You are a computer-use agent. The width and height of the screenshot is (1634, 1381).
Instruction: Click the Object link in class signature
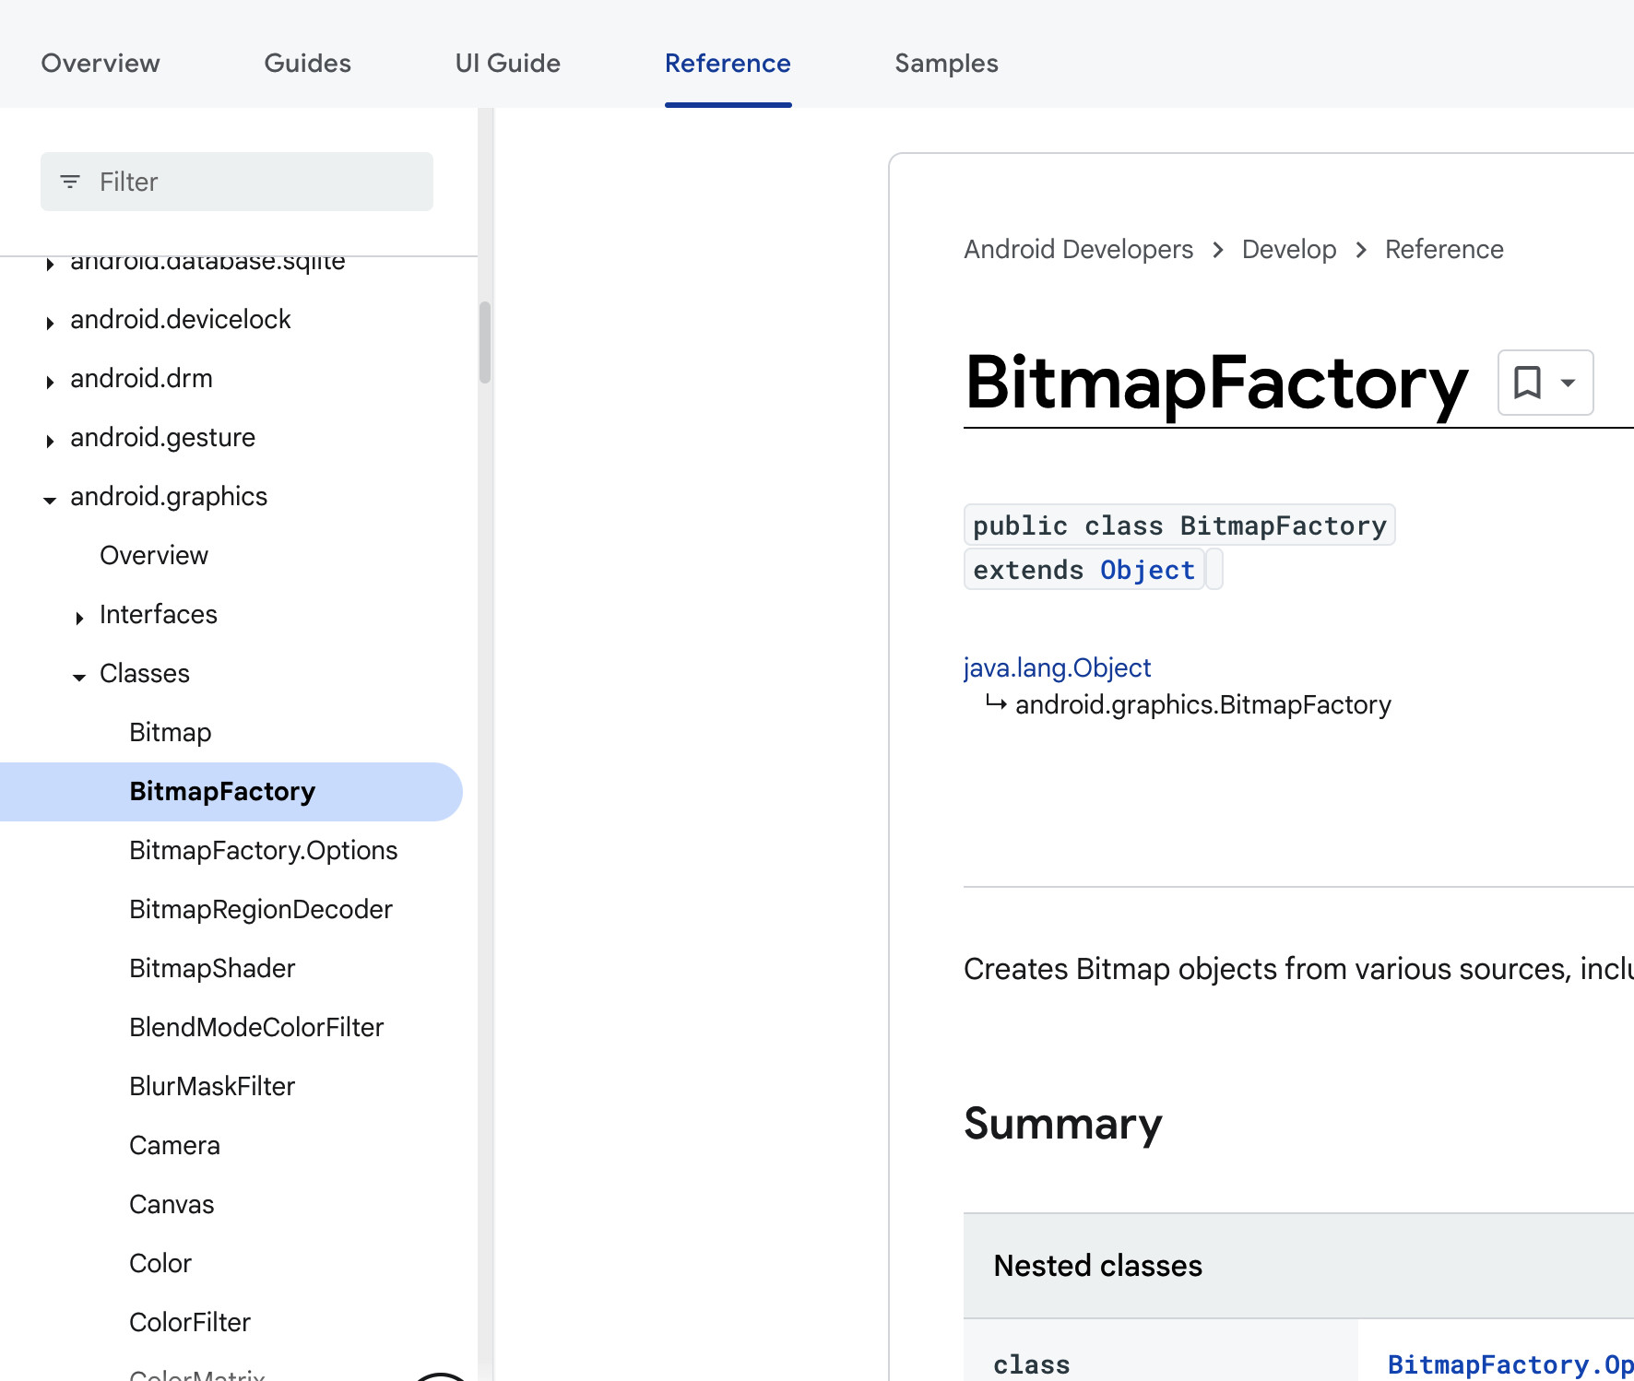[1147, 570]
